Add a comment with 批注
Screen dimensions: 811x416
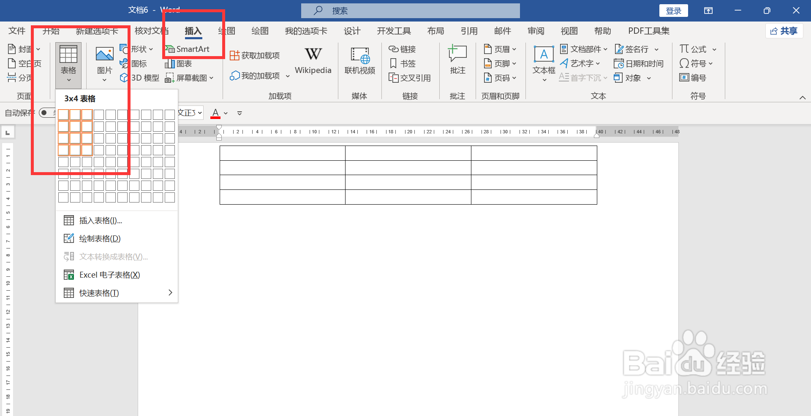457,60
